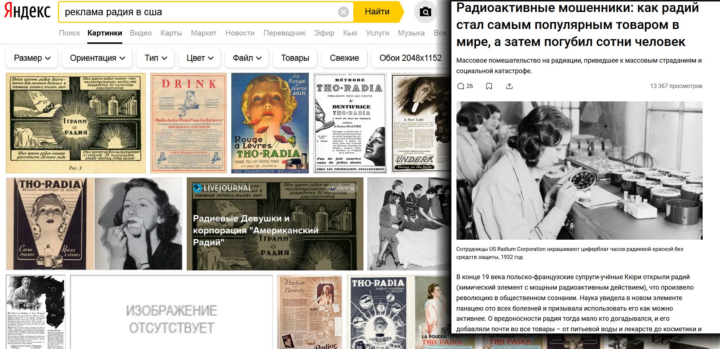This screenshot has height=349, width=720.
Task: Select the Обои 2048x1152 filter
Action: [x=410, y=58]
